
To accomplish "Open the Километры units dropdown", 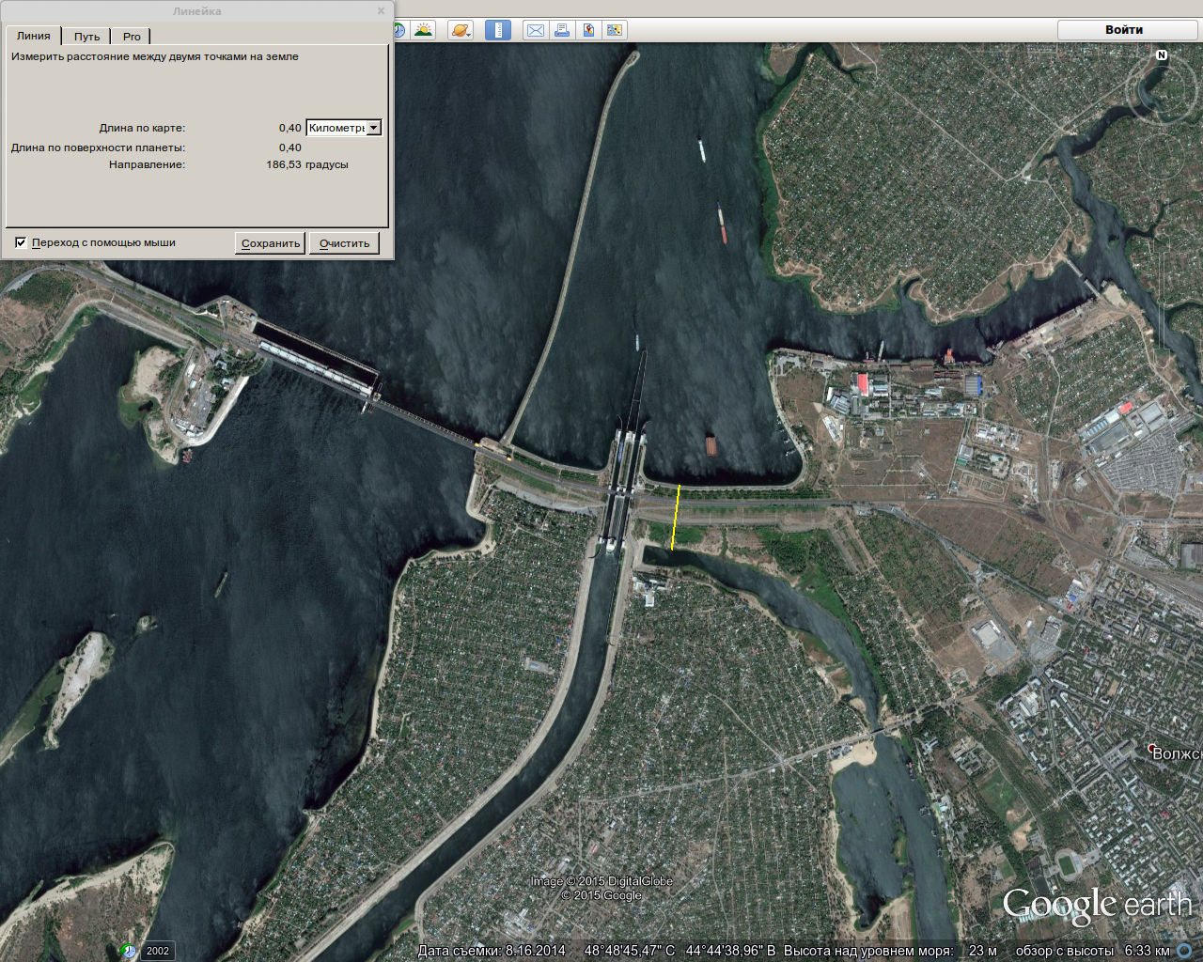I will (x=344, y=128).
